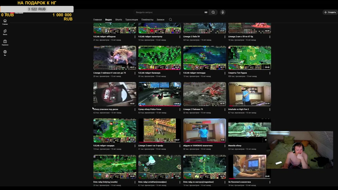
Task: Open the Записи tab
Action: 160,20
